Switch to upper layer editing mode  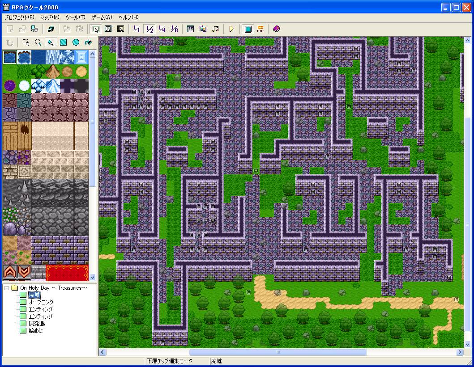(108, 29)
